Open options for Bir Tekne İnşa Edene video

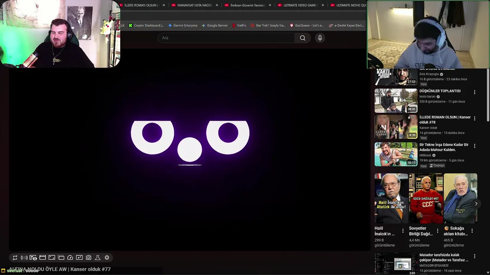coord(475,146)
